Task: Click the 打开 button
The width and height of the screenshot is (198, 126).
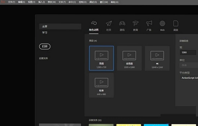Action: [45, 46]
